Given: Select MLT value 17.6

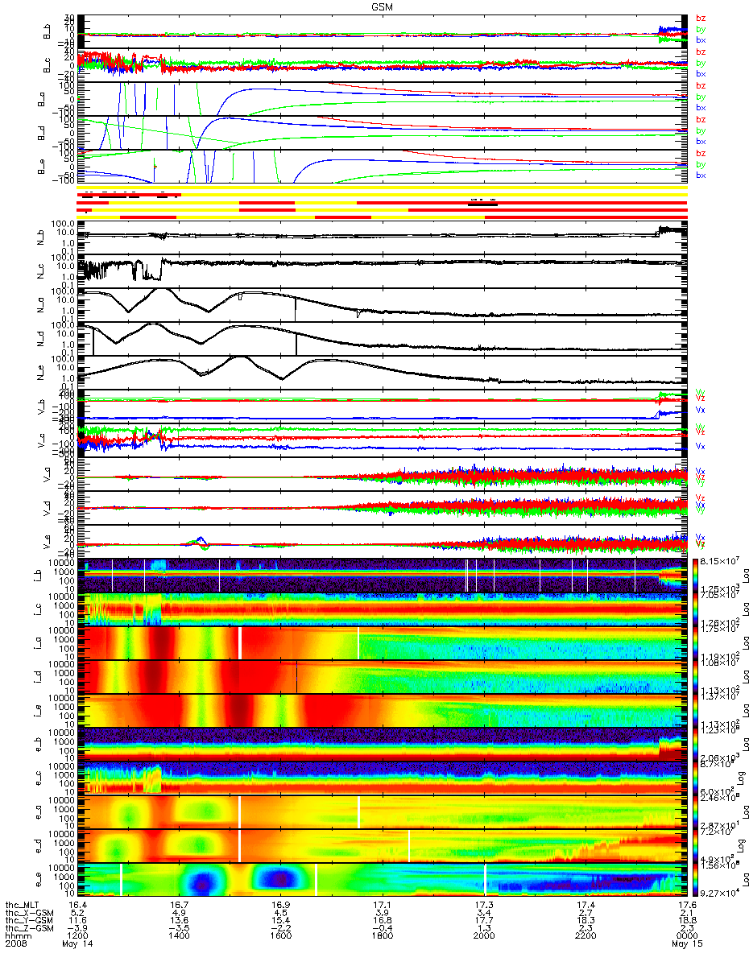Looking at the screenshot, I should pyautogui.click(x=687, y=904).
